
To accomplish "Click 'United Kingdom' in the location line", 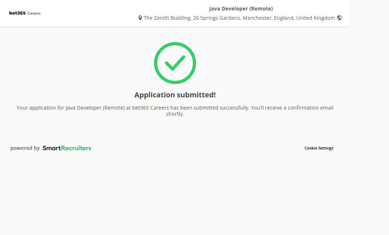I will tap(315, 18).
